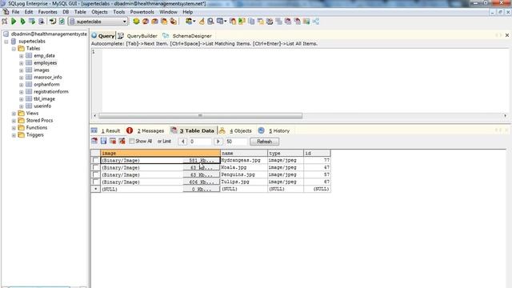Screen dimensions: 512x288
Task: Open the Powertools menu
Action: coord(142,12)
